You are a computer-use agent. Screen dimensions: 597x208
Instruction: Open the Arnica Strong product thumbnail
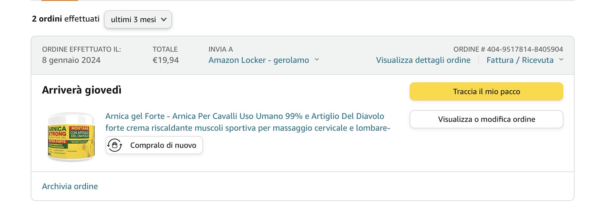[71, 137]
